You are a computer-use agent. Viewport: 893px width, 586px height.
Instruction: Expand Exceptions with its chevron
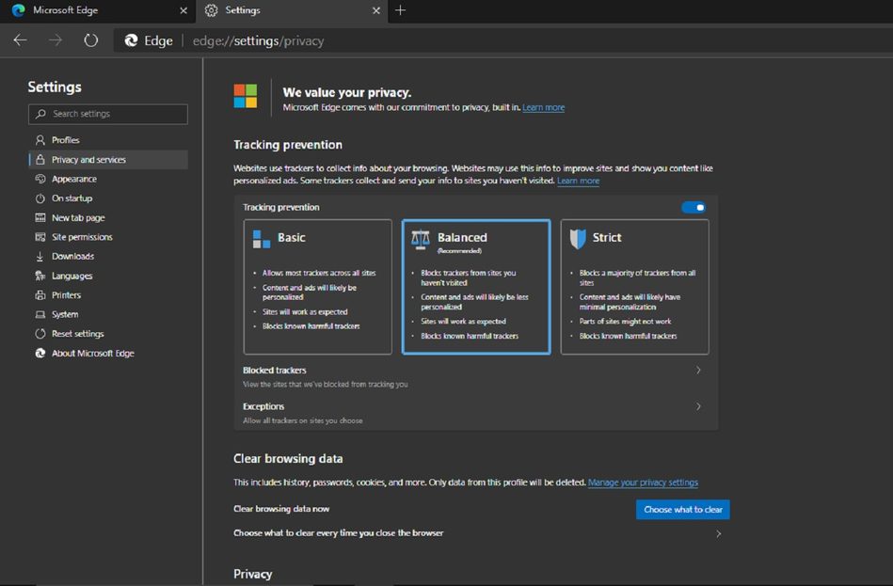698,406
